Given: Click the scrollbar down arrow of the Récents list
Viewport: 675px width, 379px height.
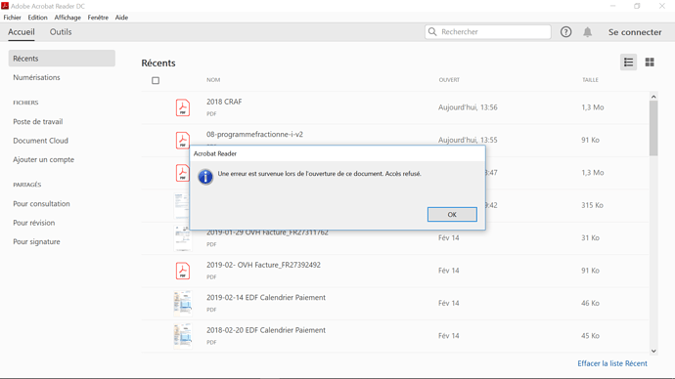Looking at the screenshot, I should coord(653,351).
